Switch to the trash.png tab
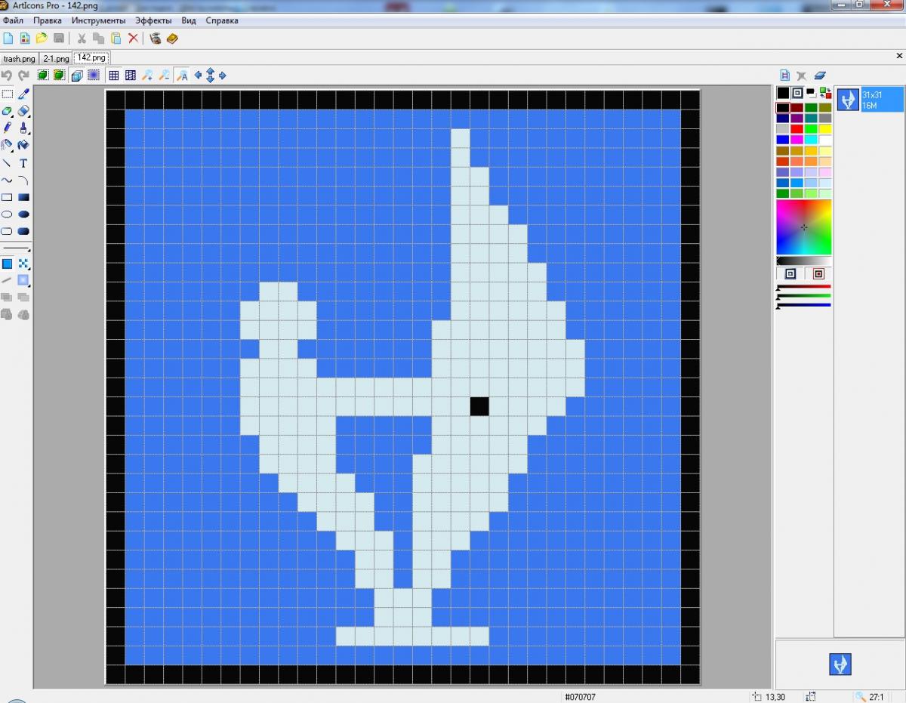The height and width of the screenshot is (703, 906). [20, 58]
